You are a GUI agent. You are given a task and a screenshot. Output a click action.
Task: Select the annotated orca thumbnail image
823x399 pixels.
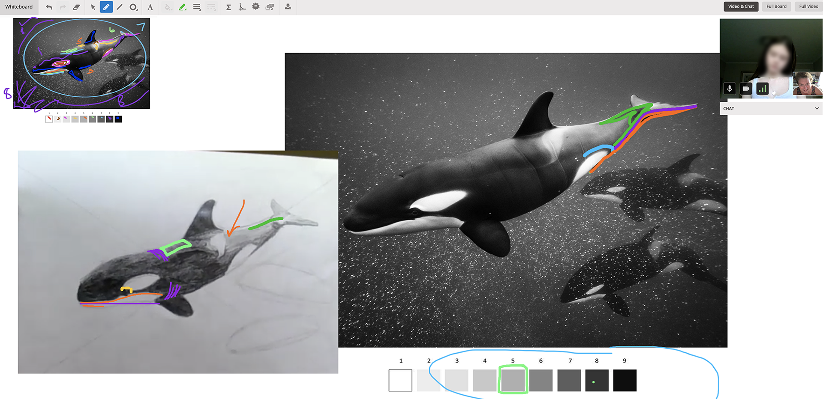point(81,63)
